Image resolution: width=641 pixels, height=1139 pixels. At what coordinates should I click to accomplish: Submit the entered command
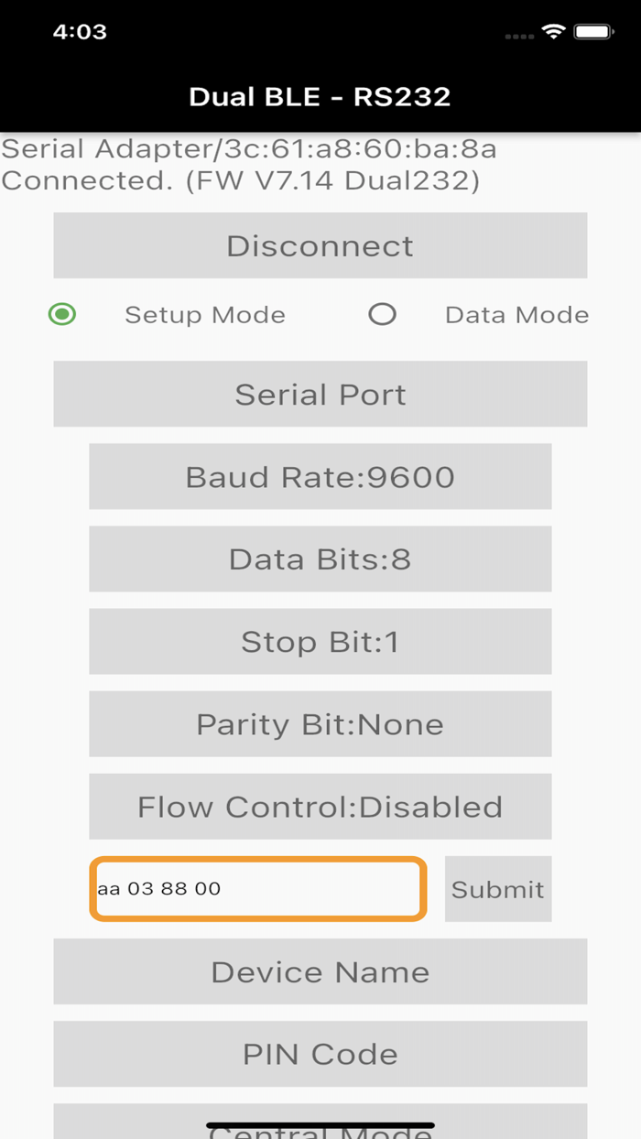click(498, 888)
